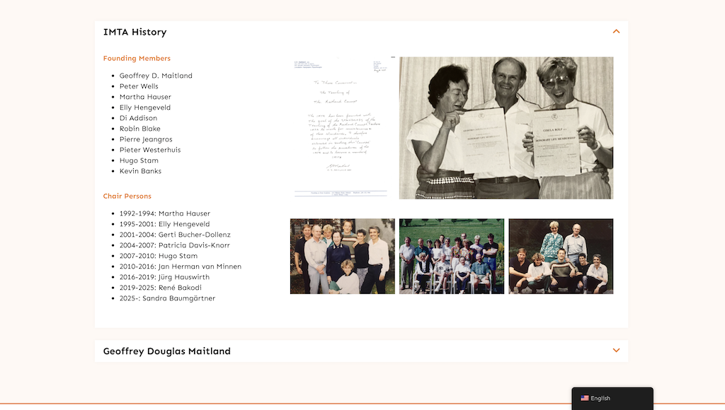Select founding member Hugo Stam in the list

point(139,160)
